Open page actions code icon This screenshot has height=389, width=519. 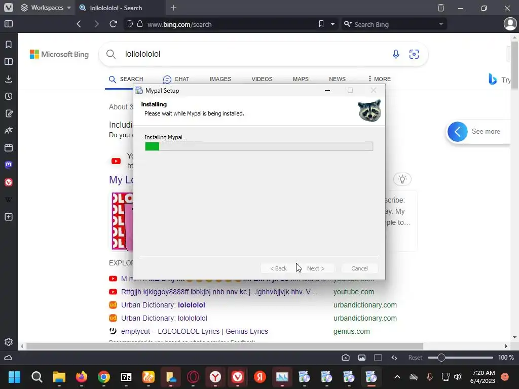(x=394, y=358)
